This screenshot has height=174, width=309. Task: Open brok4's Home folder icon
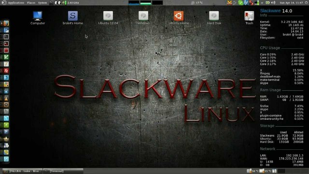point(73,18)
